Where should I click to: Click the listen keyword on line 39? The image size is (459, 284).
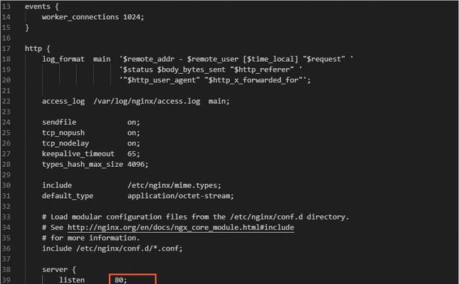(x=72, y=280)
